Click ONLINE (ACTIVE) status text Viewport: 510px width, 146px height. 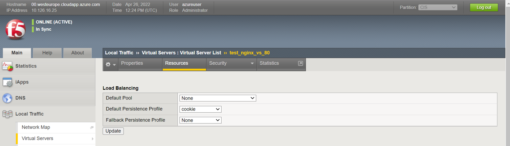(x=54, y=22)
